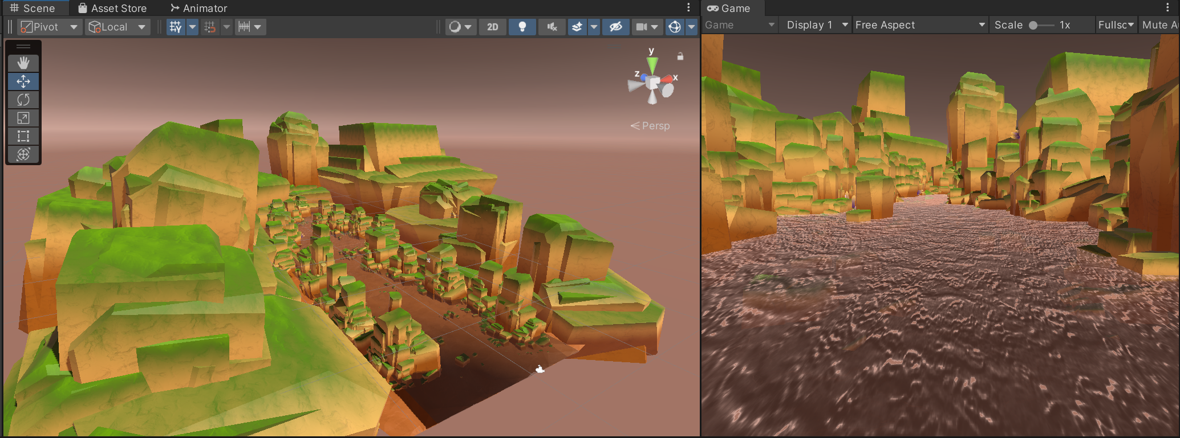Expand grid visibility options arrow
The height and width of the screenshot is (438, 1180).
[193, 27]
